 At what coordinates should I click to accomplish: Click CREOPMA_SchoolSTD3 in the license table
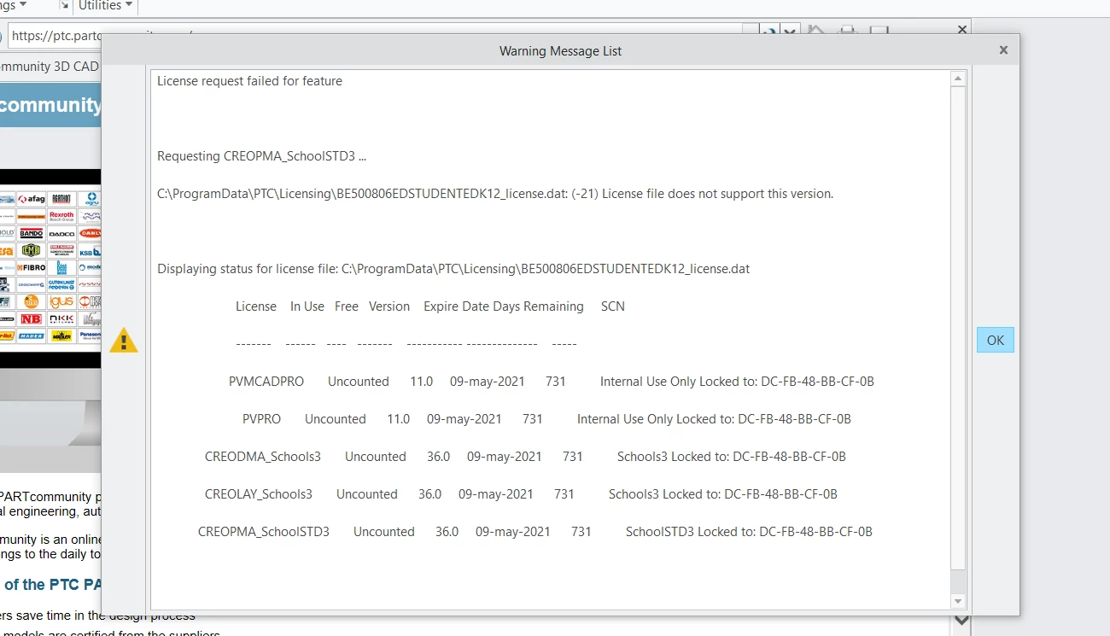point(264,532)
